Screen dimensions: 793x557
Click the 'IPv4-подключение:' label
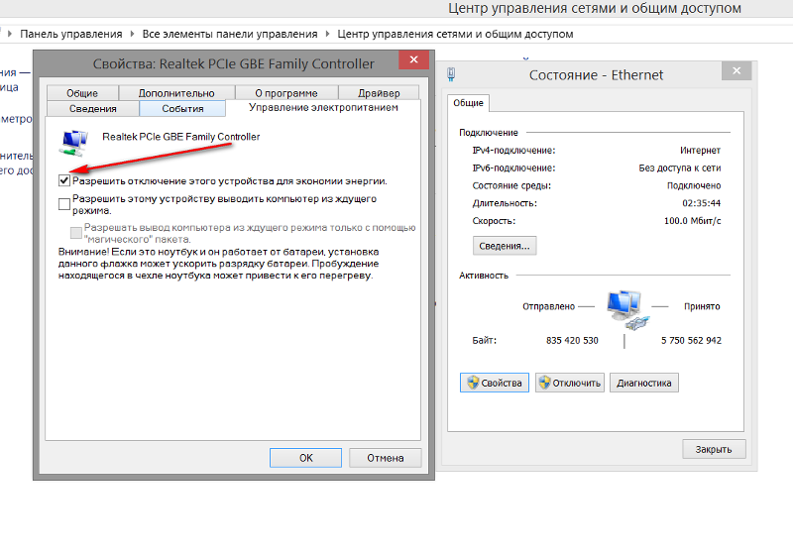pos(513,150)
